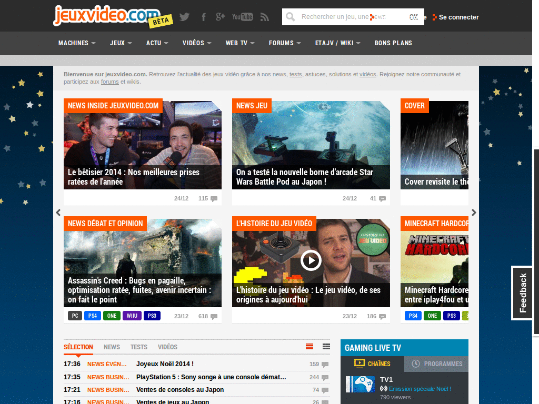Expand the FORUMS menu

pos(285,43)
